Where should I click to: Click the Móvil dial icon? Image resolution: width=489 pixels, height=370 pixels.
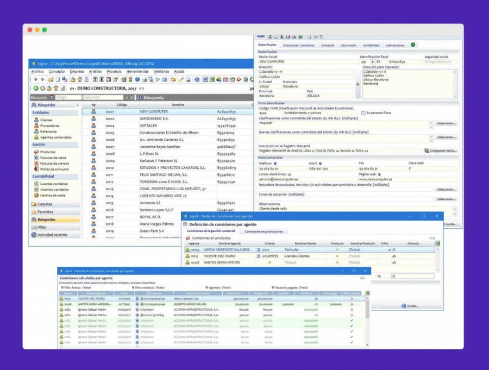click(x=320, y=164)
